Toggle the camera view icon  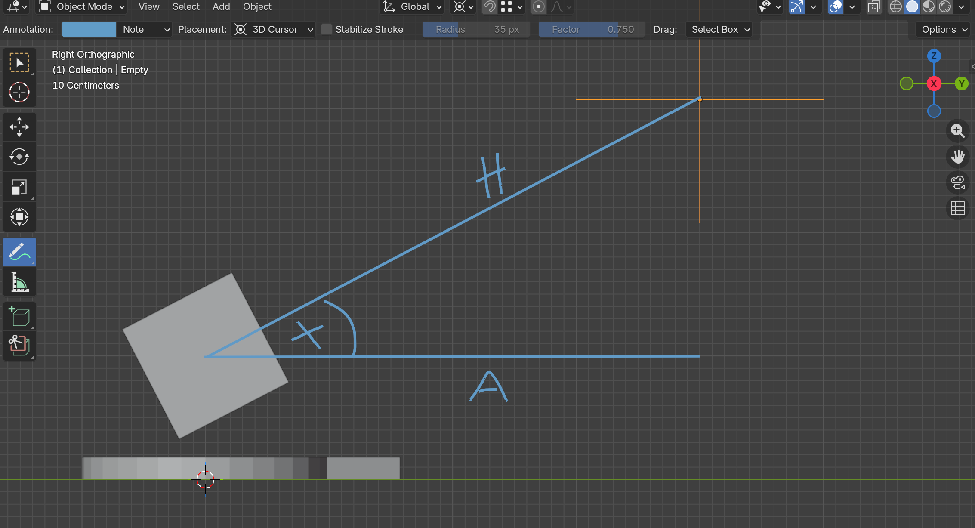click(x=958, y=182)
